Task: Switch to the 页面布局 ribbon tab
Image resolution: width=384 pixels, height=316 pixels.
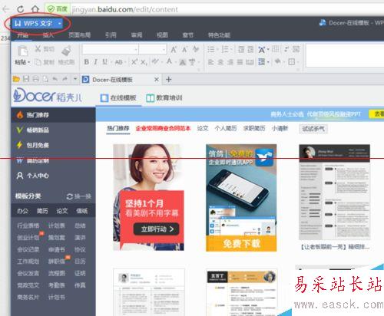Action: click(79, 35)
